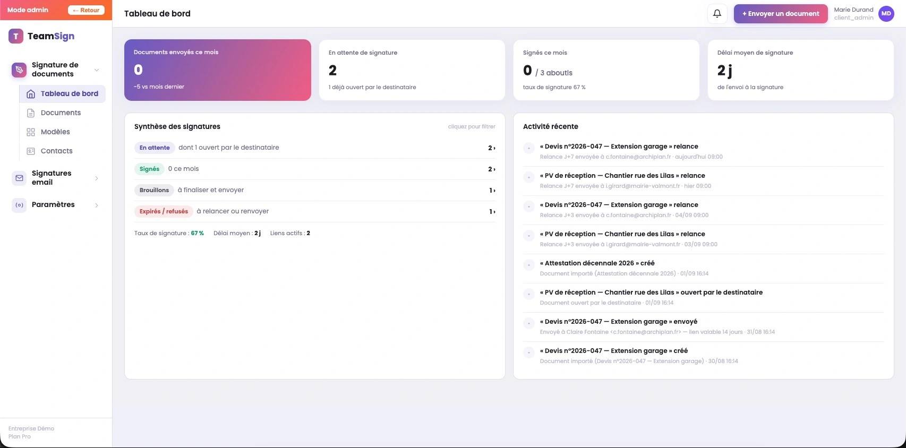The width and height of the screenshot is (906, 448).
Task: Open the Signés ce mois card
Action: [606, 70]
